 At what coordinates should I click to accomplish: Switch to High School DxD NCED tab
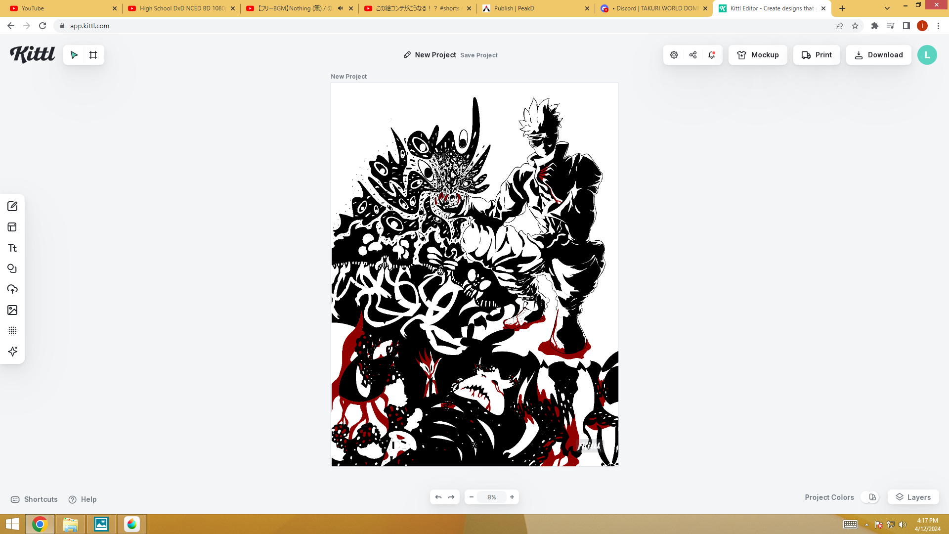click(181, 8)
